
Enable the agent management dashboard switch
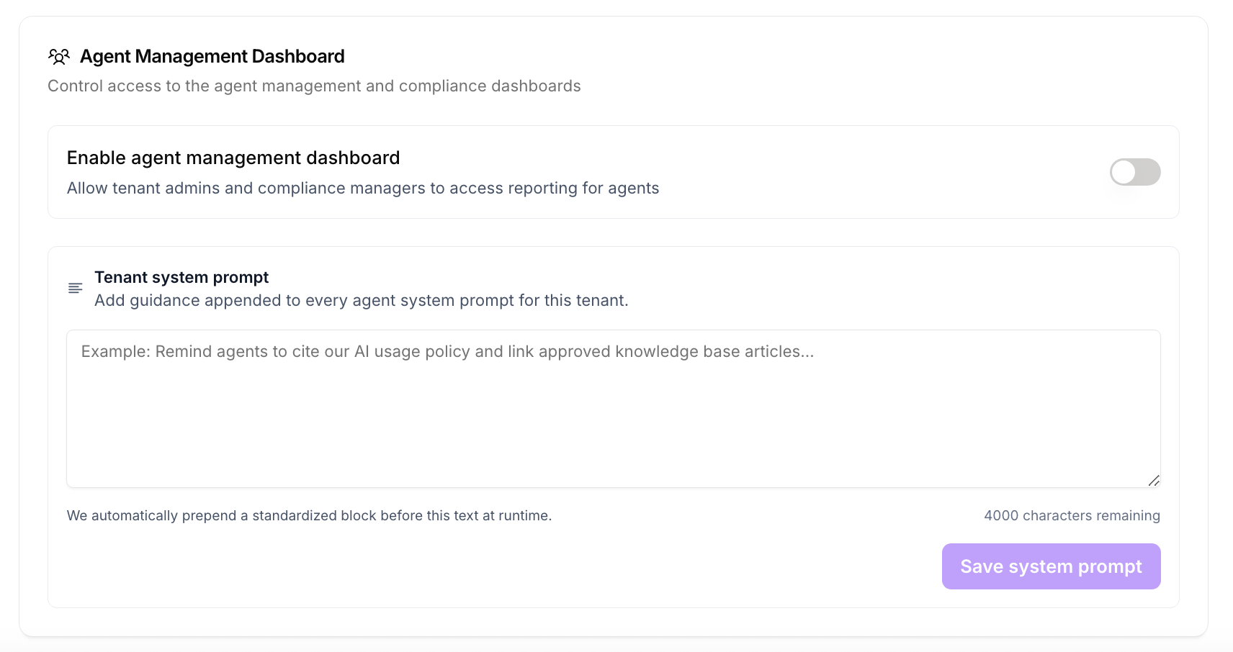tap(1135, 172)
